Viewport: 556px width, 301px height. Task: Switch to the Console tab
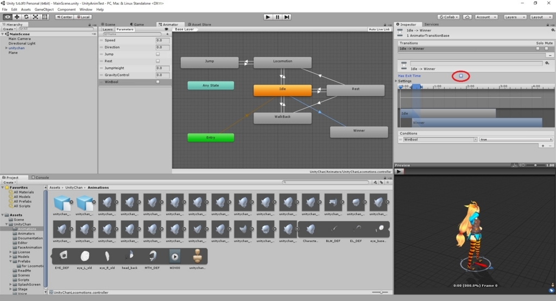pos(40,177)
